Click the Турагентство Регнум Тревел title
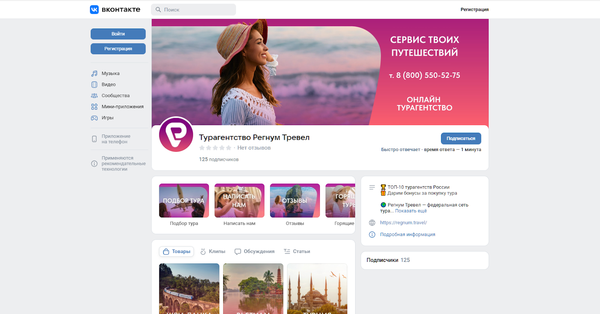Screen dimensions: 600x314 [254, 138]
